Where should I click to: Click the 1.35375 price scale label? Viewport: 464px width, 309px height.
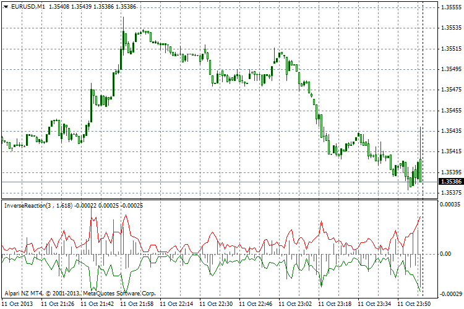[x=450, y=192]
